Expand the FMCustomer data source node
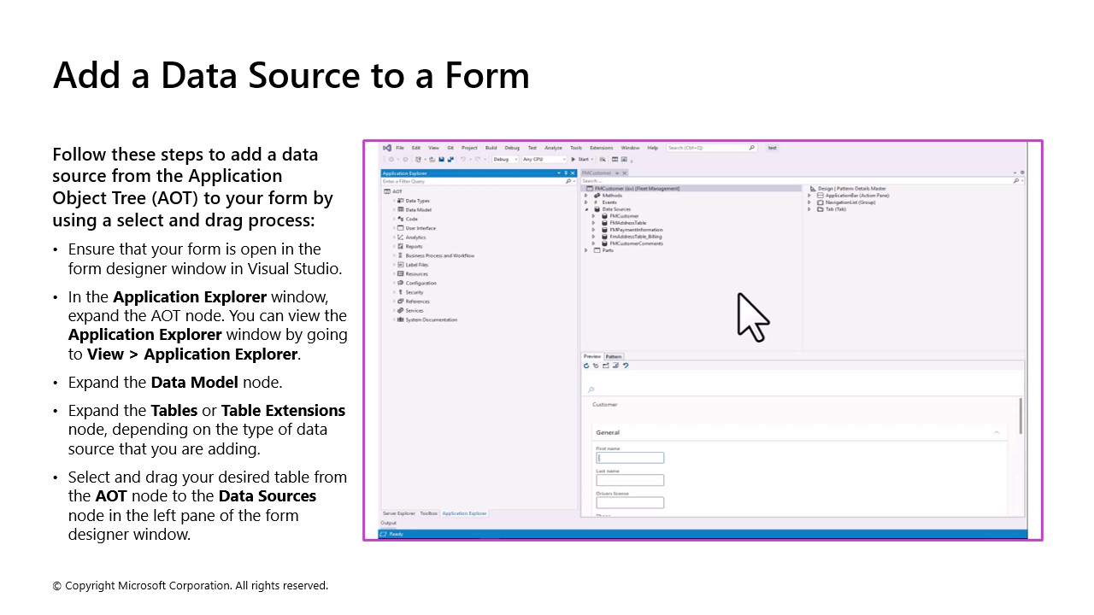 pyautogui.click(x=594, y=216)
